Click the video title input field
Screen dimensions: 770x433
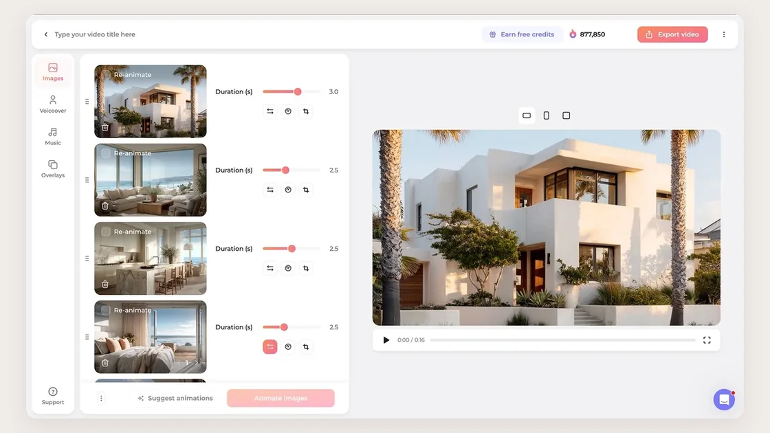95,34
